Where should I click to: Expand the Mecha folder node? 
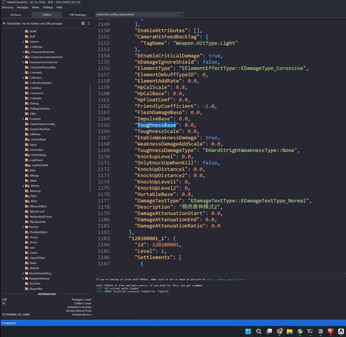(x=23, y=186)
